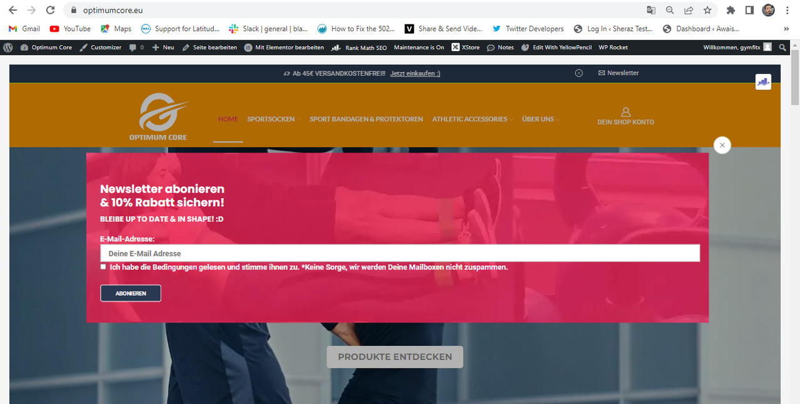This screenshot has height=404, width=800.
Task: Open Chrome three-dot menu
Action: [x=787, y=10]
